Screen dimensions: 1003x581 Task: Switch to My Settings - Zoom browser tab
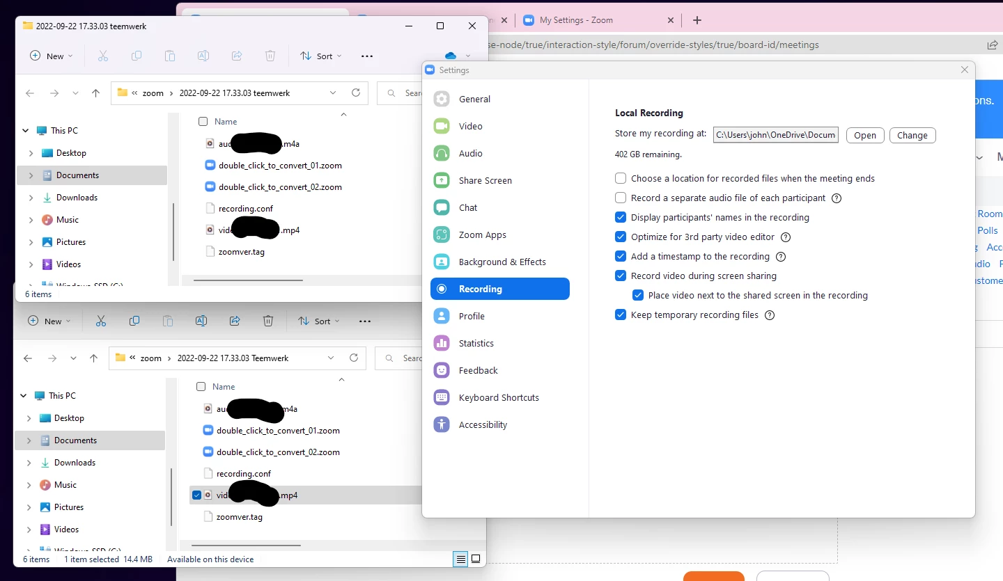599,20
